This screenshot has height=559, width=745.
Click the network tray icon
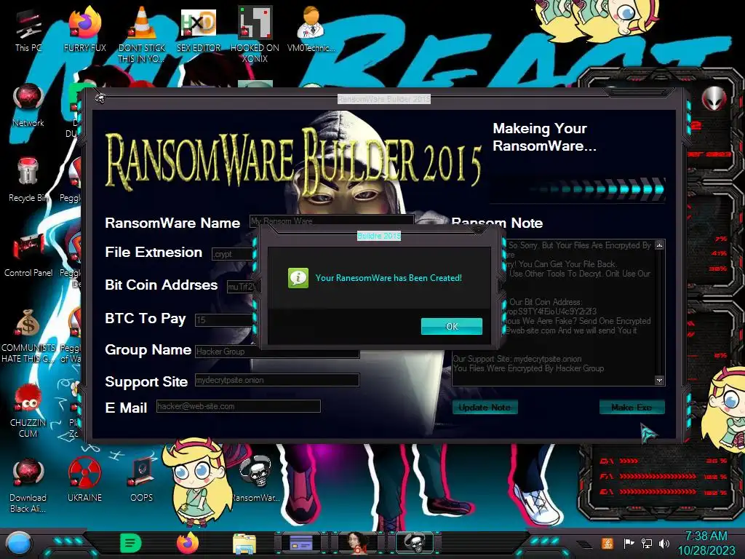tap(647, 544)
